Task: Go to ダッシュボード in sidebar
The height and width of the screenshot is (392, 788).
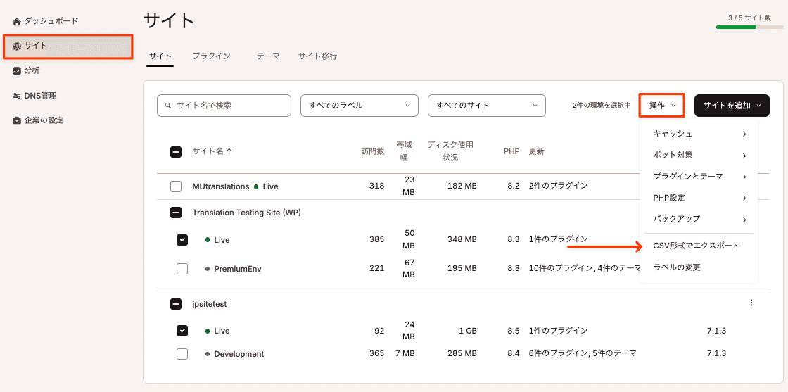Action: pos(51,21)
